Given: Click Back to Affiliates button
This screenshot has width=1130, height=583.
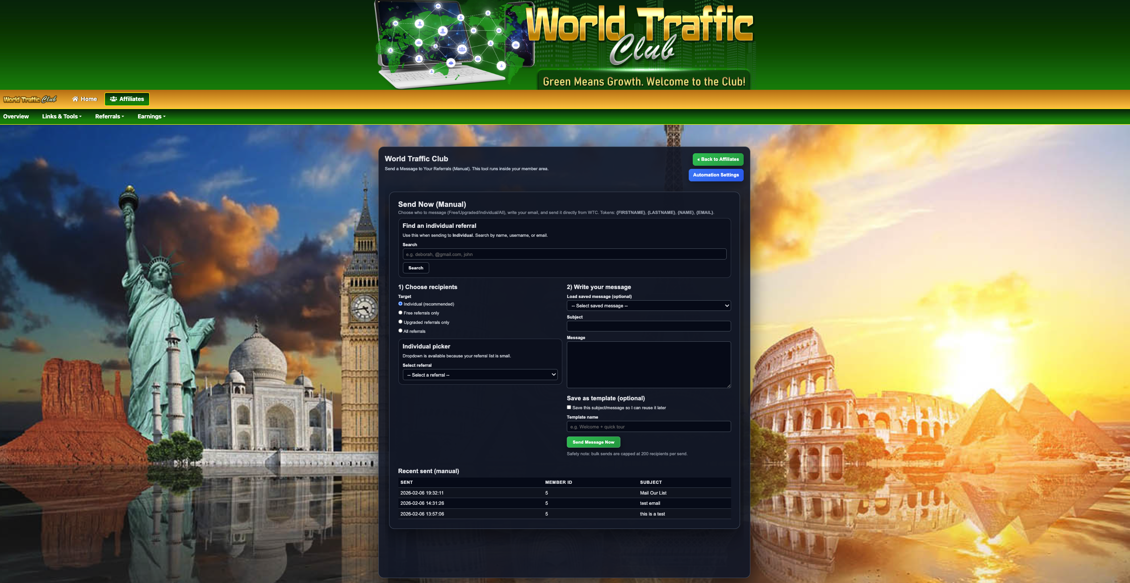Looking at the screenshot, I should point(718,159).
